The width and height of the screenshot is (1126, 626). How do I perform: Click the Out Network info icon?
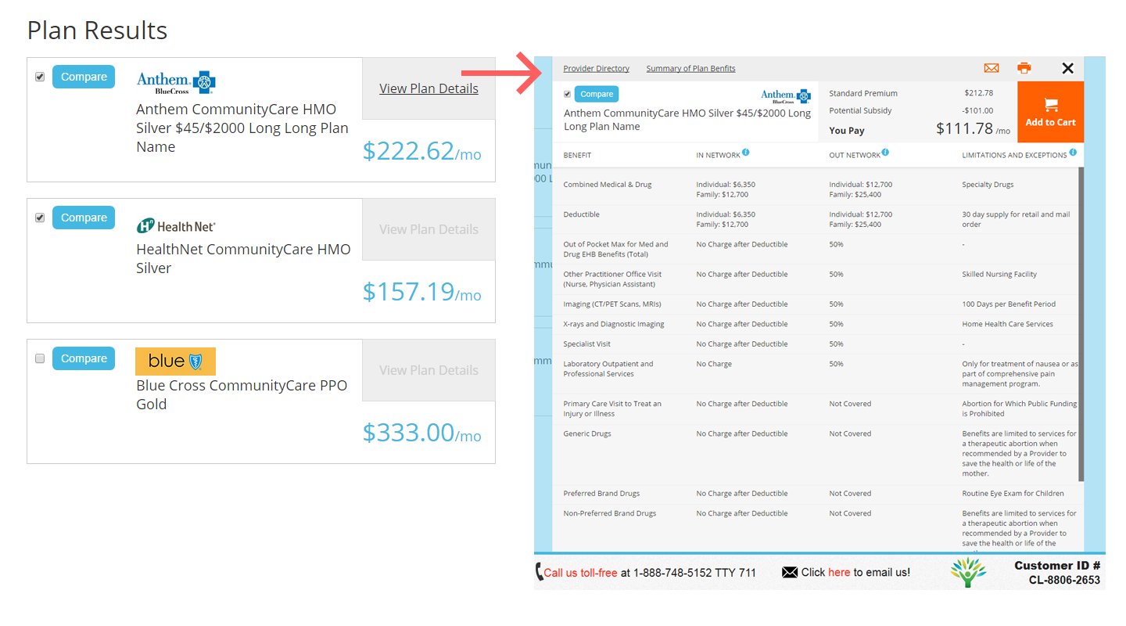885,153
